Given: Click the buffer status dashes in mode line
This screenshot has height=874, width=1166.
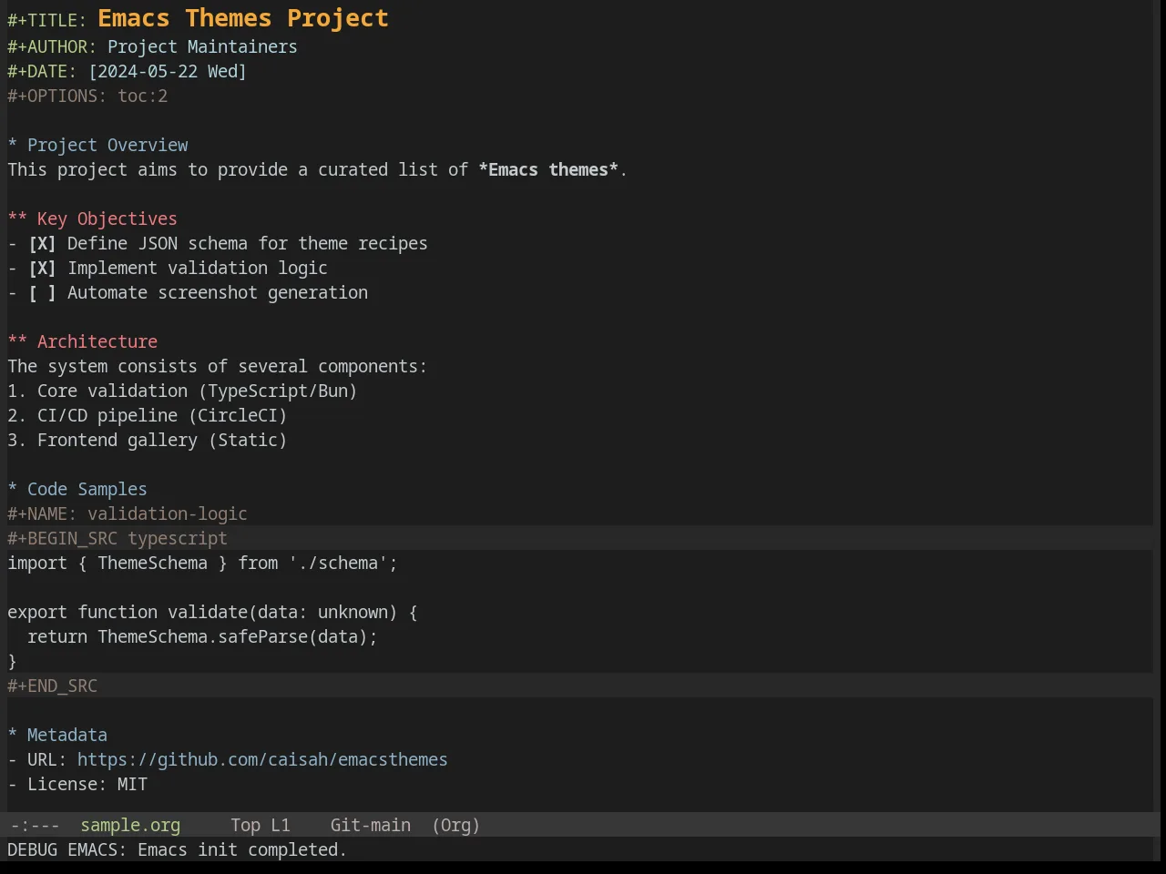Looking at the screenshot, I should 35,826.
